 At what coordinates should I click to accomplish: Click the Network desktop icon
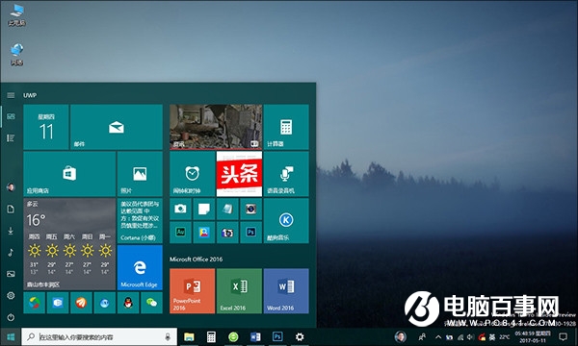(17, 55)
